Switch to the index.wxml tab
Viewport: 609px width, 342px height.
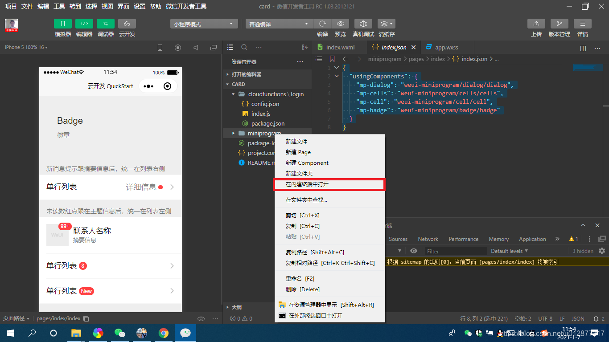[340, 47]
